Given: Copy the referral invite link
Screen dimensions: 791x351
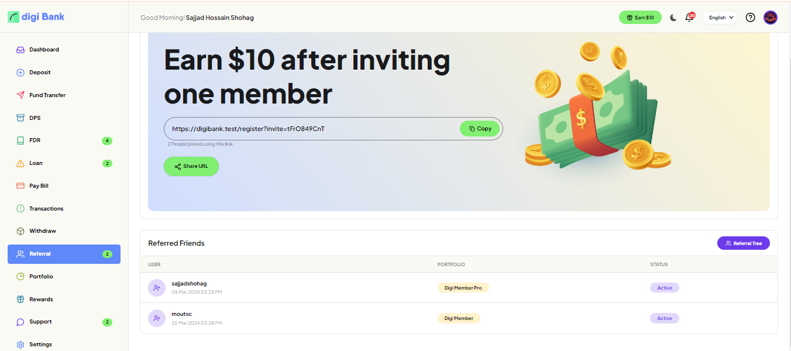Looking at the screenshot, I should coord(480,129).
